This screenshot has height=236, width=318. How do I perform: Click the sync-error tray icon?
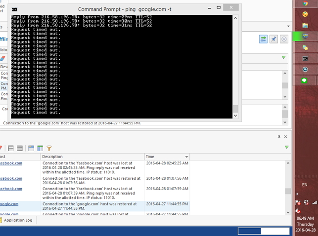point(306,202)
